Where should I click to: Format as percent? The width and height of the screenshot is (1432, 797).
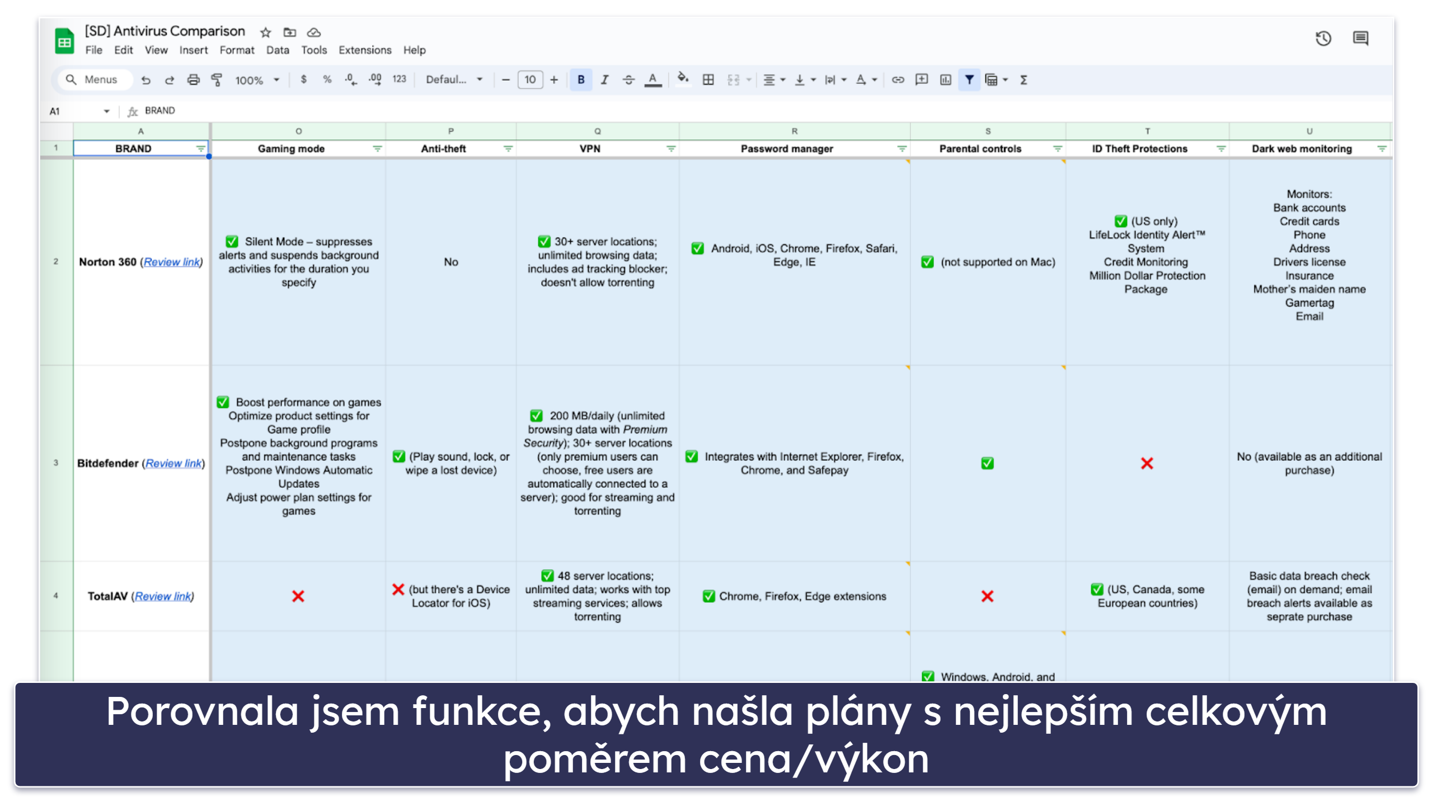327,79
